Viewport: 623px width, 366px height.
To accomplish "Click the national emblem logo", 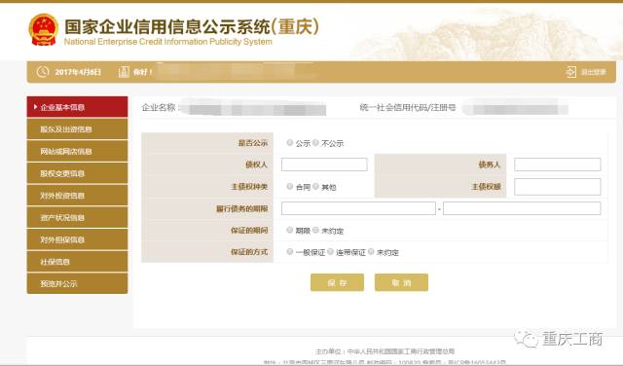I will tap(43, 30).
